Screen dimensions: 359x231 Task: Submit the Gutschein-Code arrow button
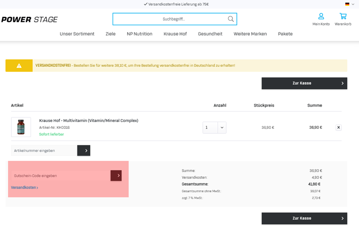pos(116,176)
